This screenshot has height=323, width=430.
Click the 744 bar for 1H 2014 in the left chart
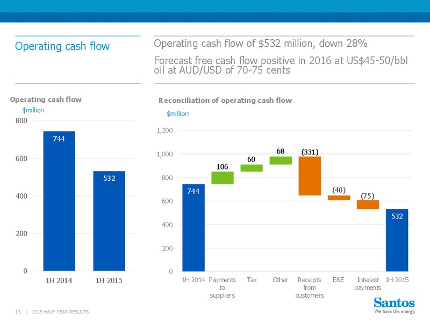(59, 201)
